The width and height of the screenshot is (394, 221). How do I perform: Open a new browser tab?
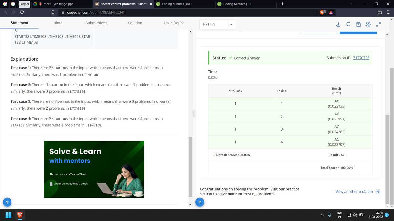pyautogui.click(x=282, y=4)
